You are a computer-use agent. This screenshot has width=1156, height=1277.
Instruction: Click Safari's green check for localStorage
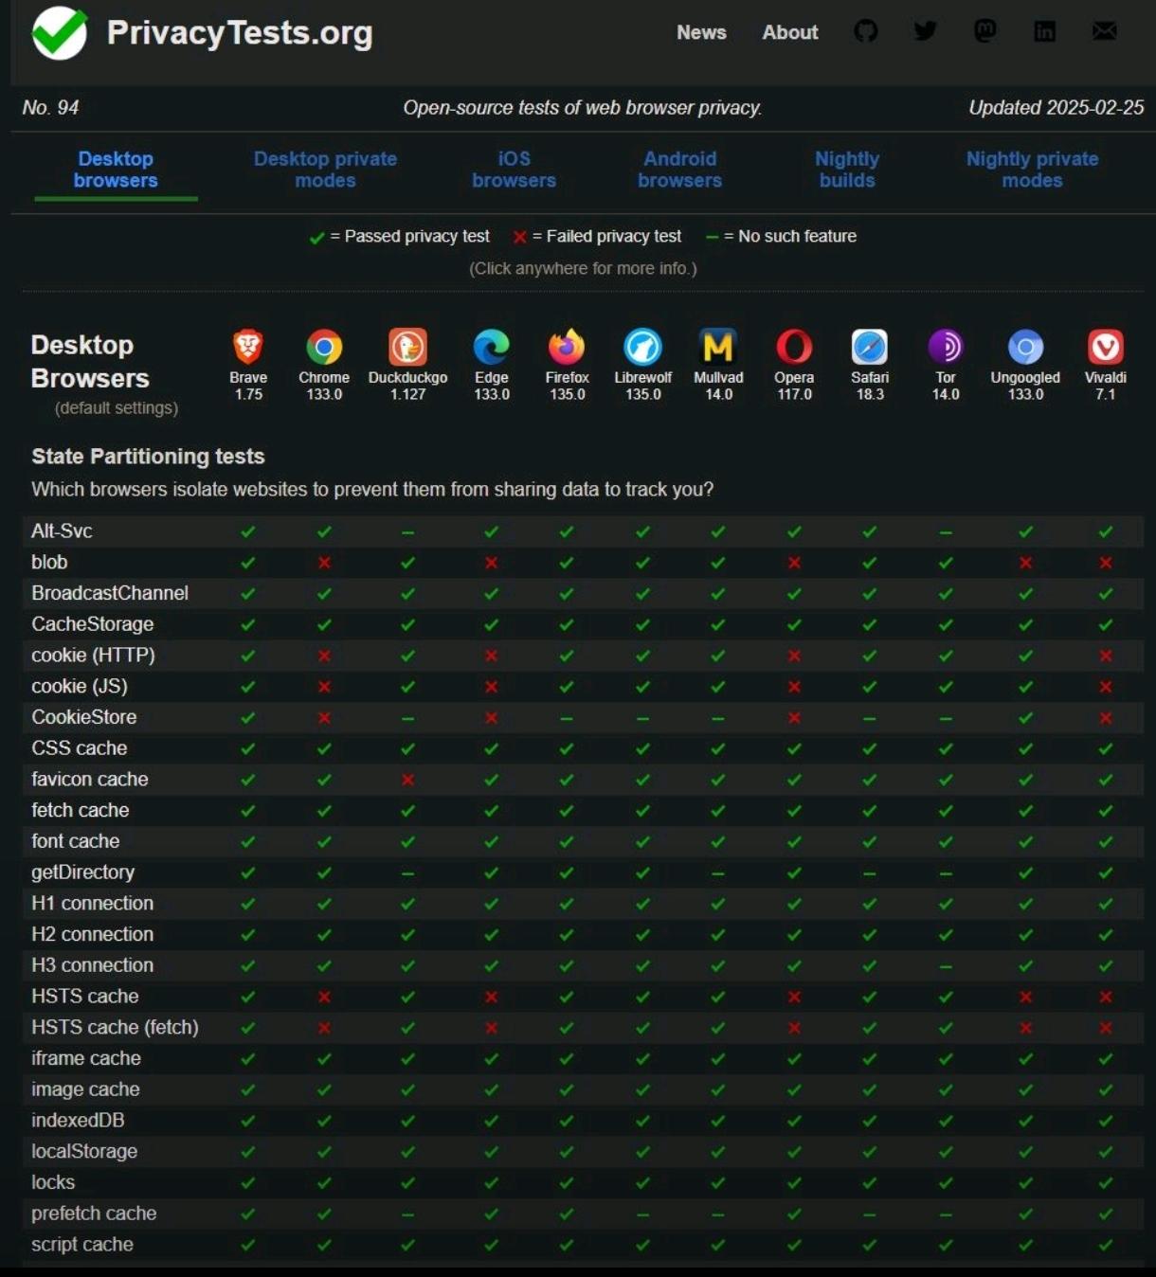pos(870,1152)
